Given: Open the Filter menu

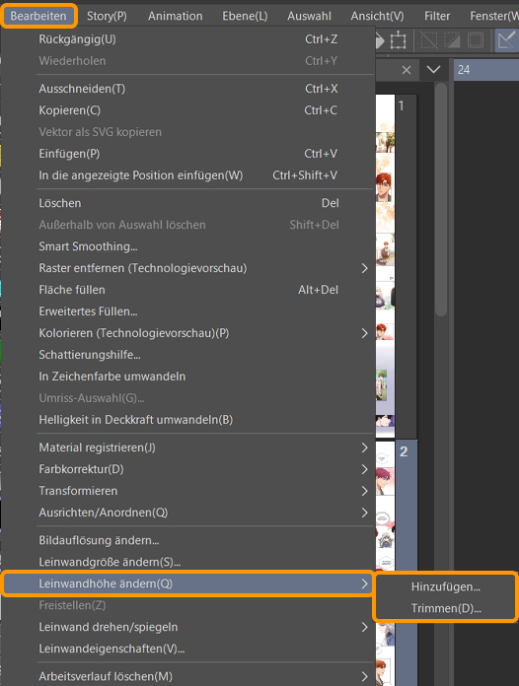Looking at the screenshot, I should [x=437, y=16].
